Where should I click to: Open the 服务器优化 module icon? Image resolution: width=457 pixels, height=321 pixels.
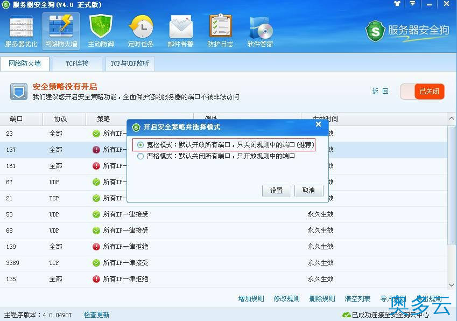tap(21, 31)
